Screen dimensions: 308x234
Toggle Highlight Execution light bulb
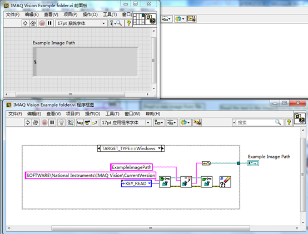pos(62,123)
